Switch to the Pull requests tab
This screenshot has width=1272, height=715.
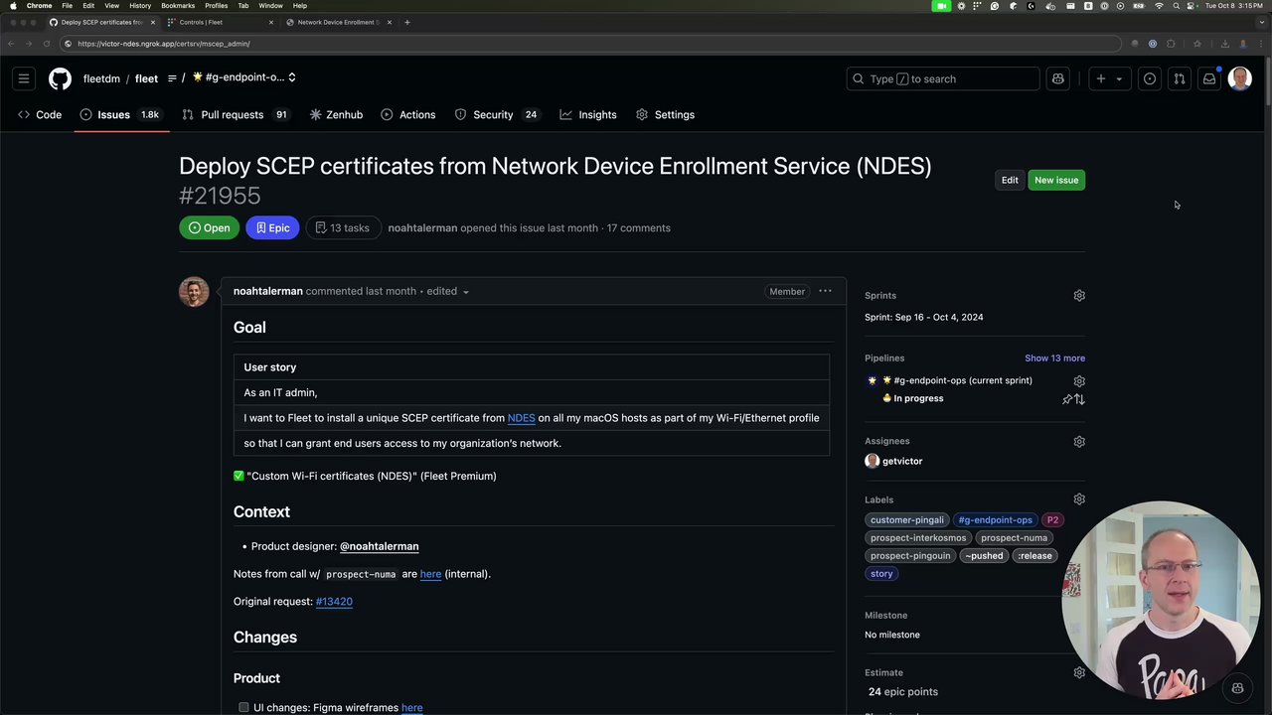point(233,114)
